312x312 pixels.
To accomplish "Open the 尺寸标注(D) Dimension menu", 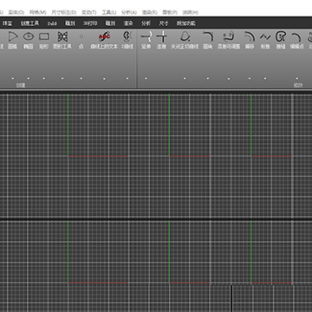I will (64, 12).
